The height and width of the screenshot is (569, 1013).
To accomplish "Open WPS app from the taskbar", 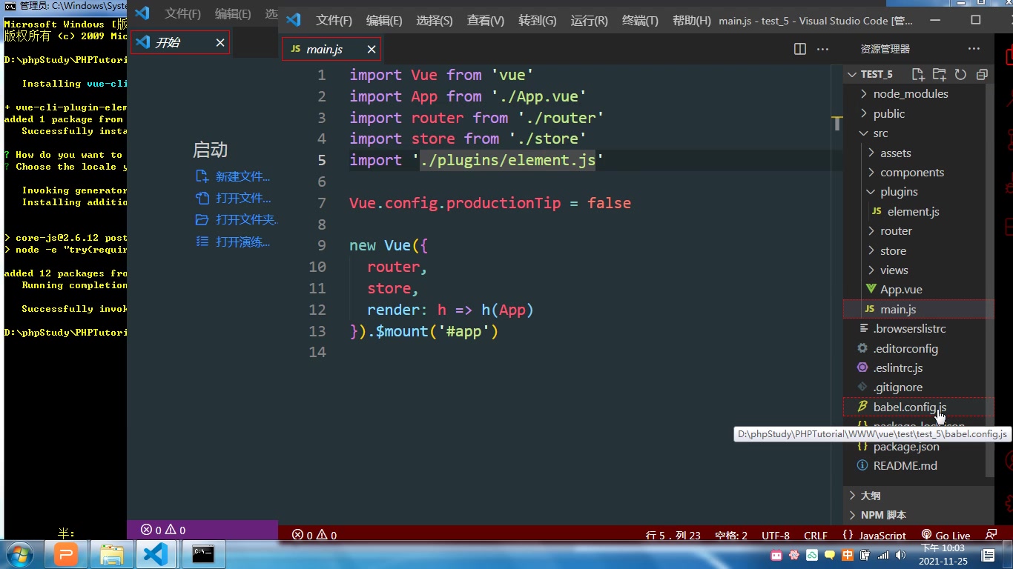I will pos(66,554).
